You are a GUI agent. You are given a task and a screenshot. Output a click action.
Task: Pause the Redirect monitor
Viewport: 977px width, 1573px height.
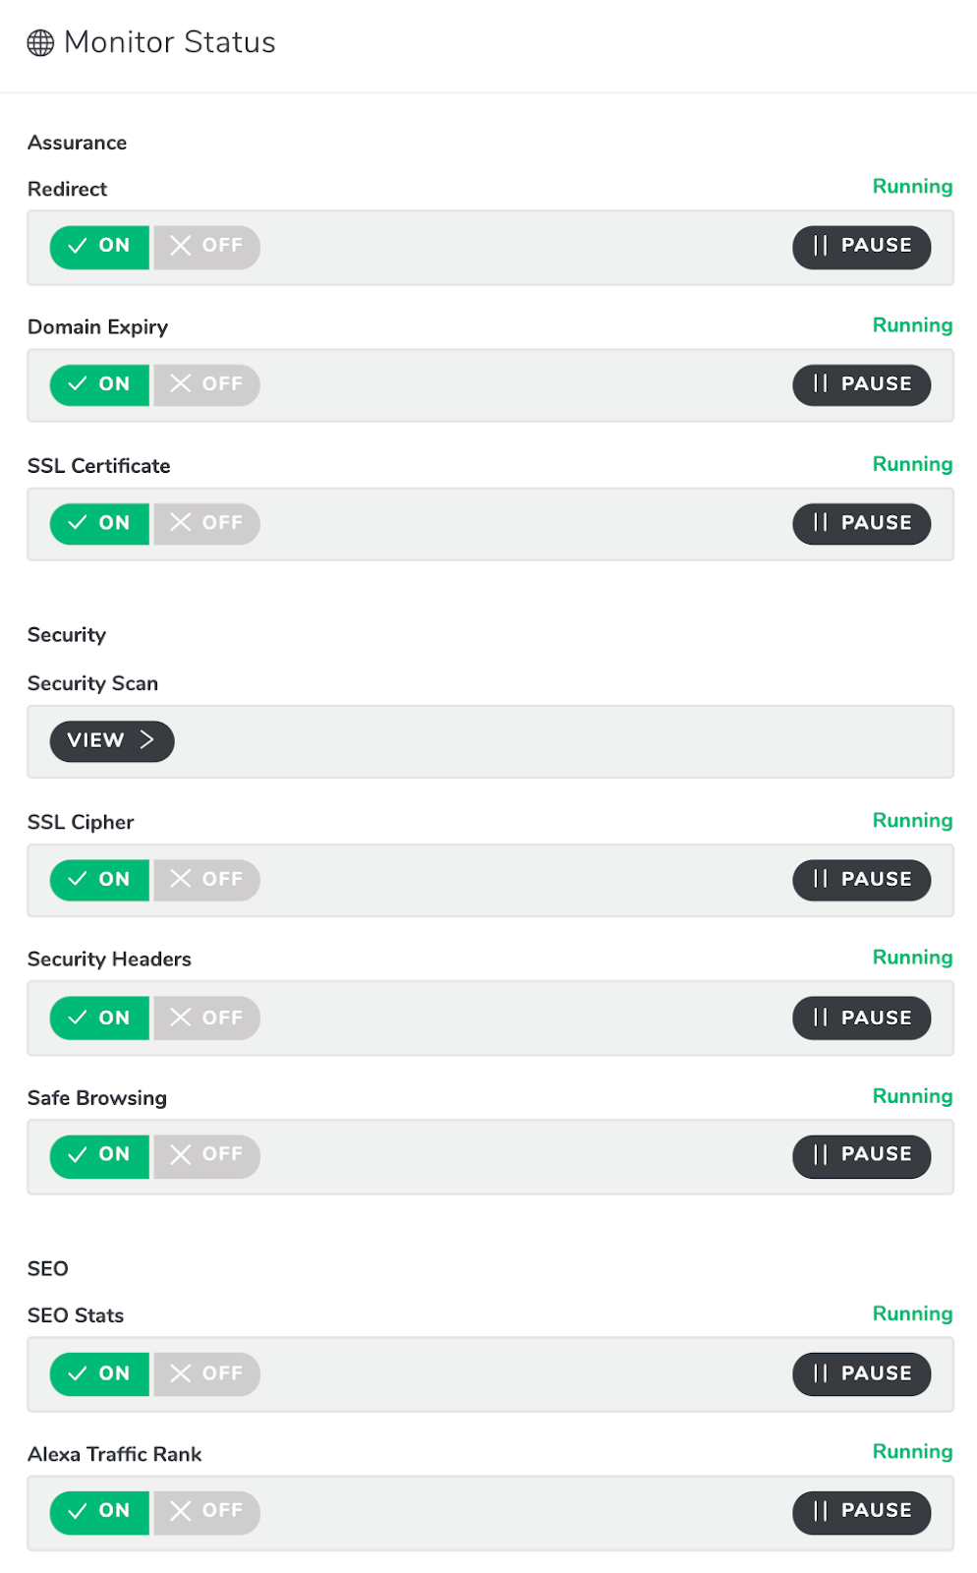[x=861, y=246]
